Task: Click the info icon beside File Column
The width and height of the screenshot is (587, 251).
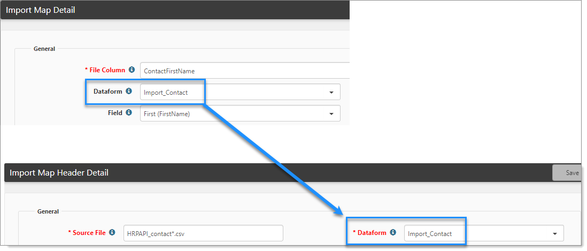Action: [x=132, y=70]
